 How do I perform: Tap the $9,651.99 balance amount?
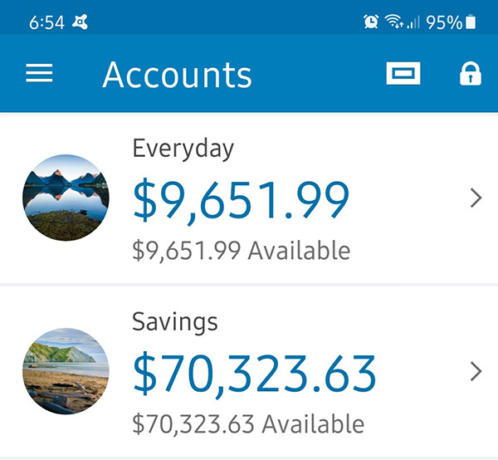pos(241,200)
